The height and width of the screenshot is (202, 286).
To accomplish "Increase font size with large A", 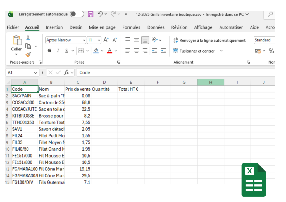I will [x=106, y=40].
